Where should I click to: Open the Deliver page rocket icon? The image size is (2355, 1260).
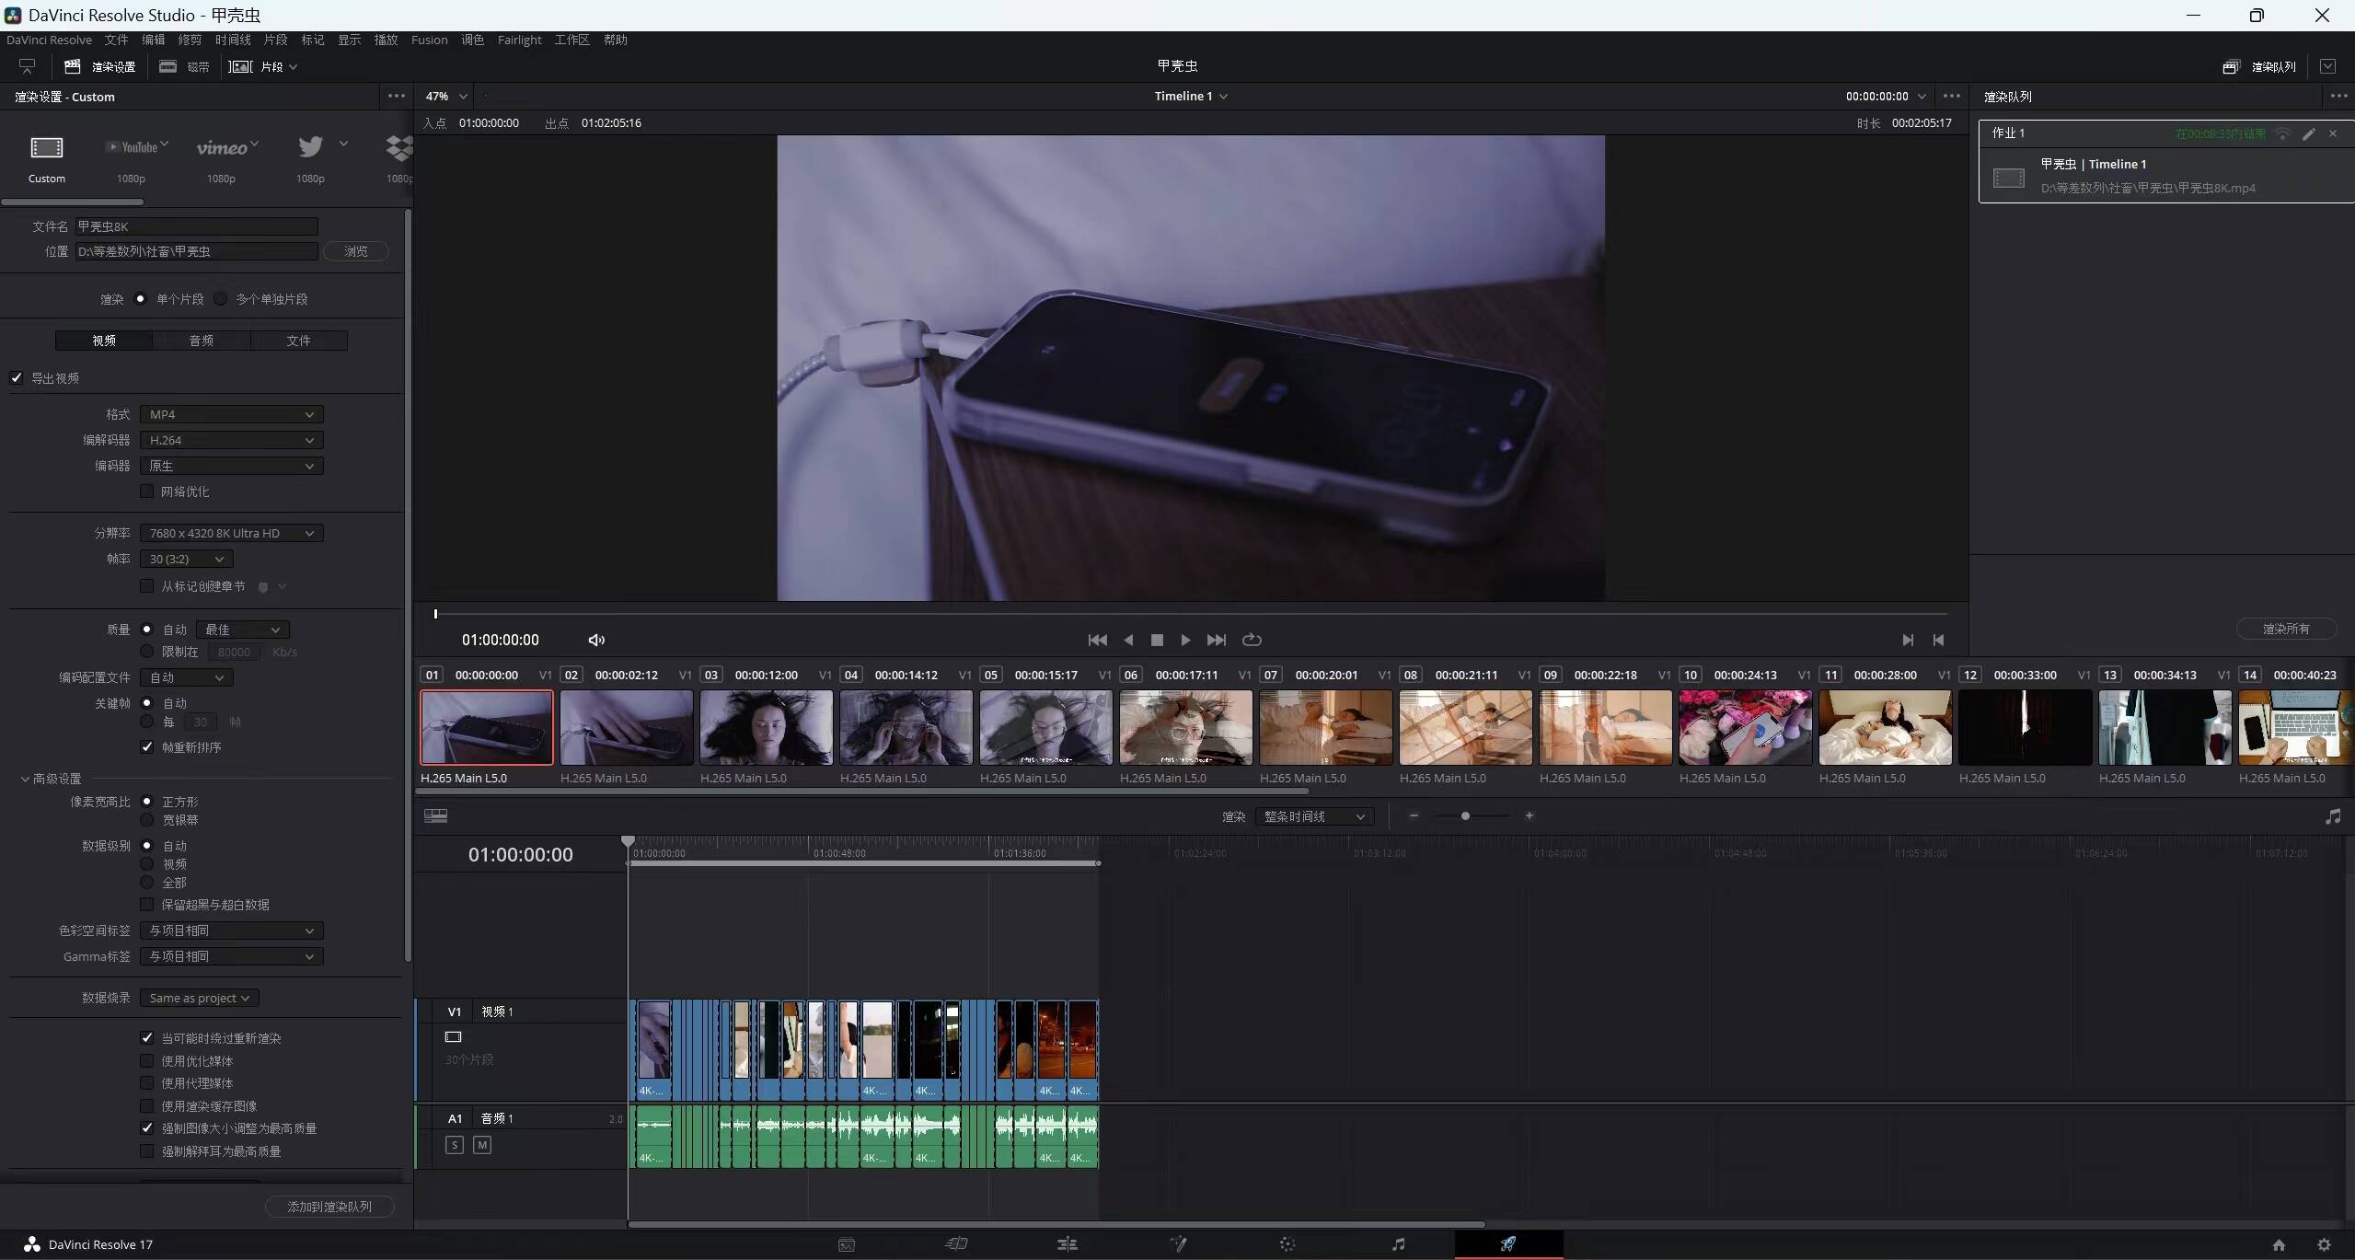point(1508,1244)
